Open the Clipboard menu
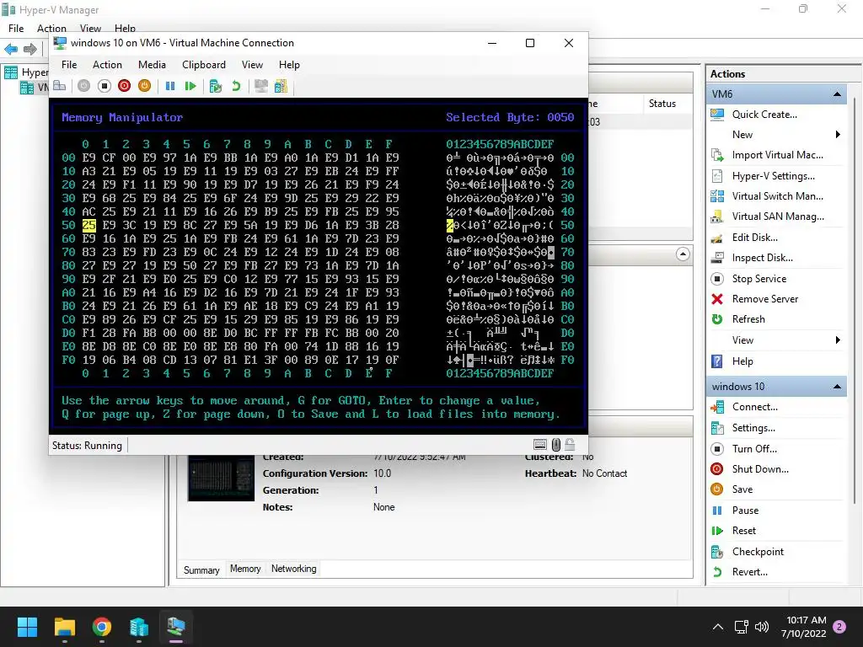Screen dimensions: 863x647 pos(204,65)
